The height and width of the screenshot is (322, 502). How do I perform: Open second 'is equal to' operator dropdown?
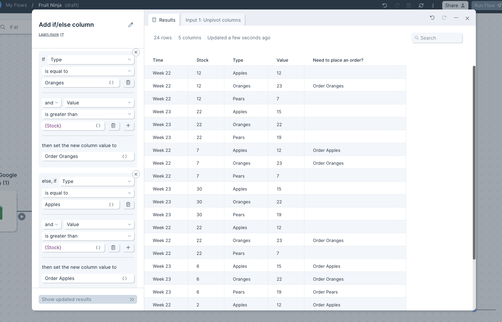88,193
